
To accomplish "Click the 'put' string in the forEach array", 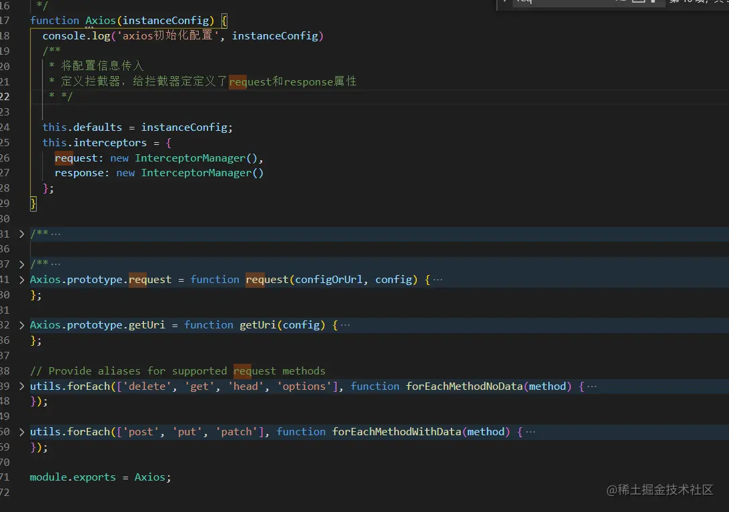I will 187,432.
